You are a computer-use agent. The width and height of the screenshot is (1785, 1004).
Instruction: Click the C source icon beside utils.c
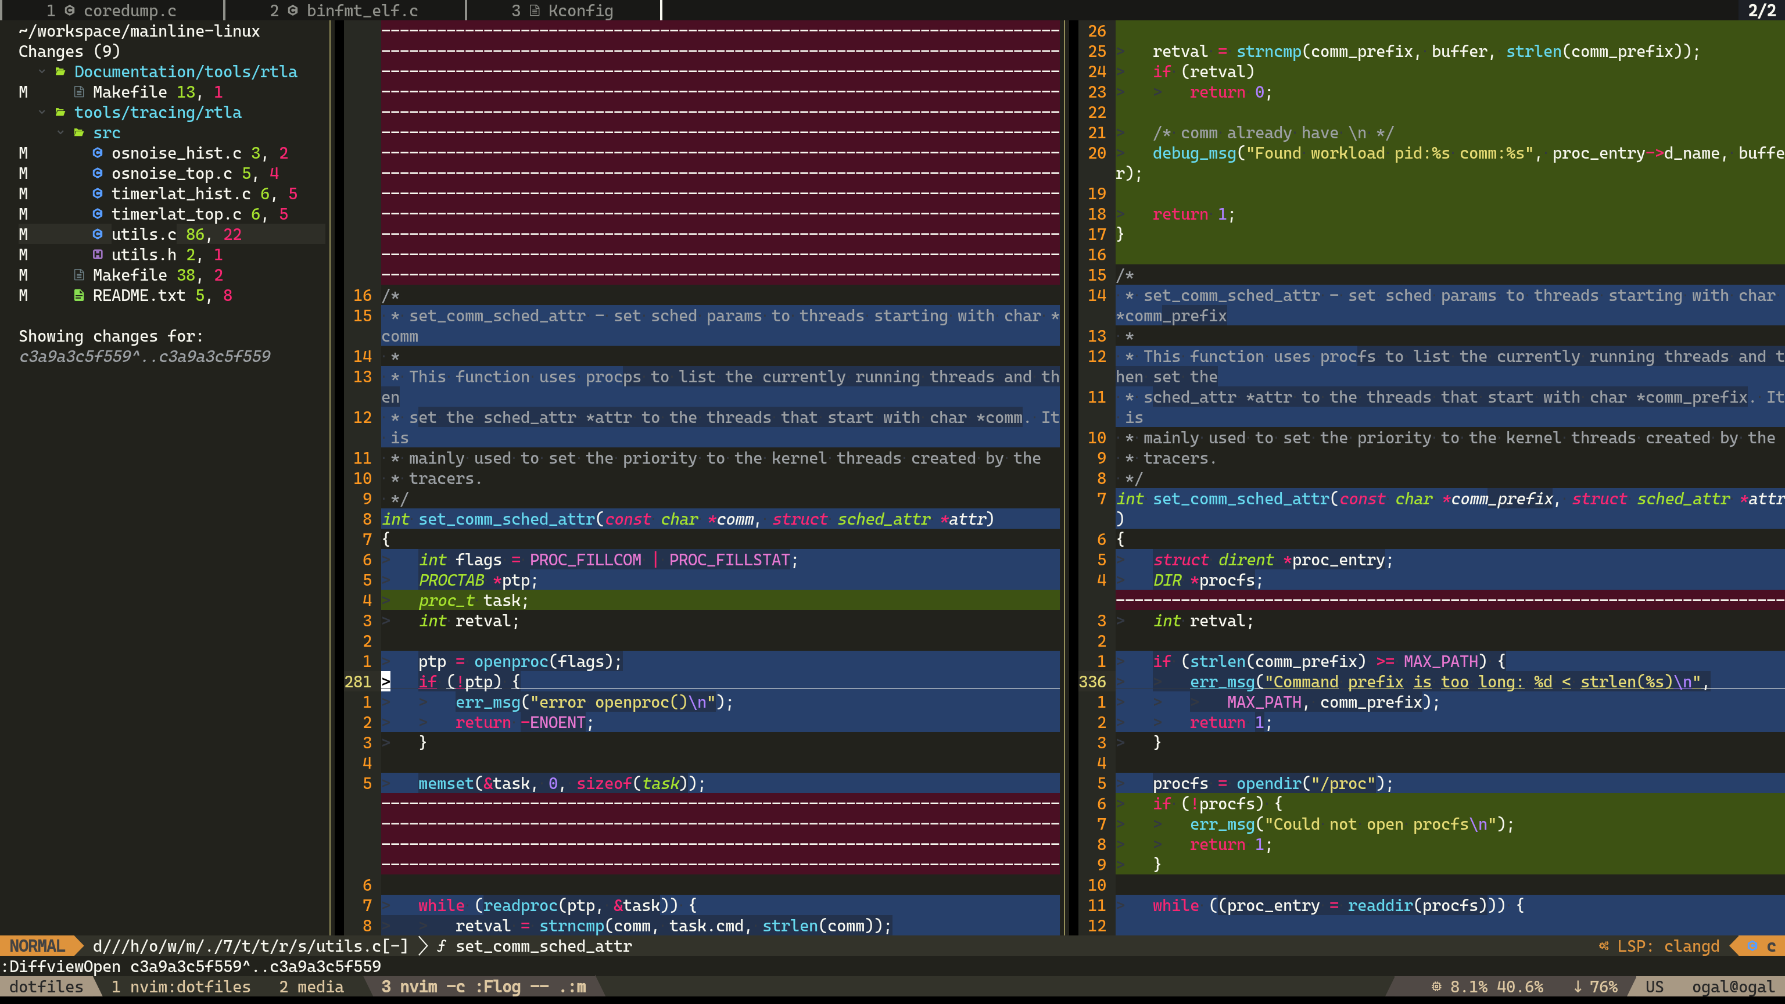click(98, 235)
